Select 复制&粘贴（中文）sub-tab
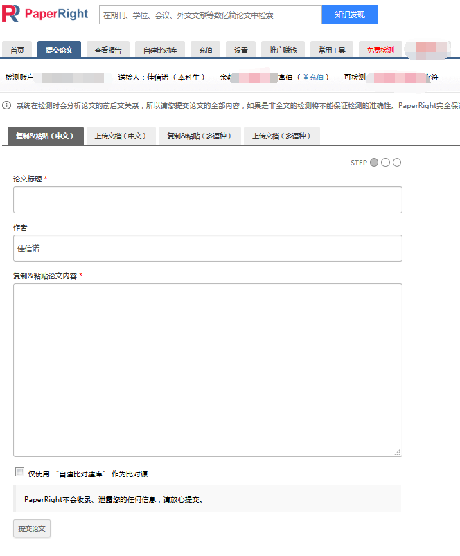Viewport: 460px width, 556px height. coord(46,136)
